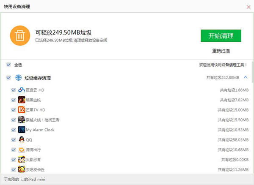This screenshot has width=254, height=185.
Task: Click the 重新扫描 rescan link
Action: (221, 51)
